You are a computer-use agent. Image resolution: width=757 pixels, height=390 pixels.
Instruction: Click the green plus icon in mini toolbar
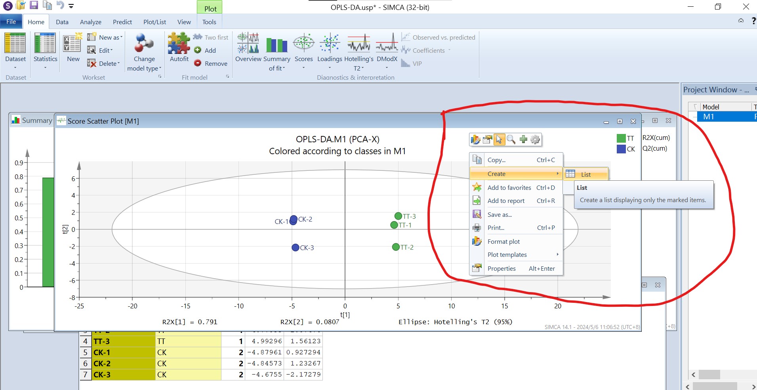pyautogui.click(x=523, y=140)
